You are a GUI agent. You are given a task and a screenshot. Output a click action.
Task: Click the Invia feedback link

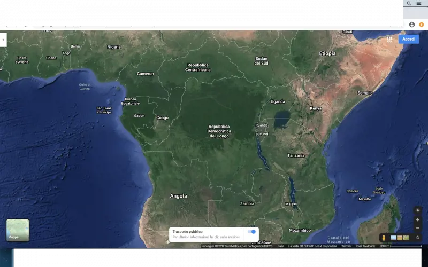pyautogui.click(x=365, y=246)
